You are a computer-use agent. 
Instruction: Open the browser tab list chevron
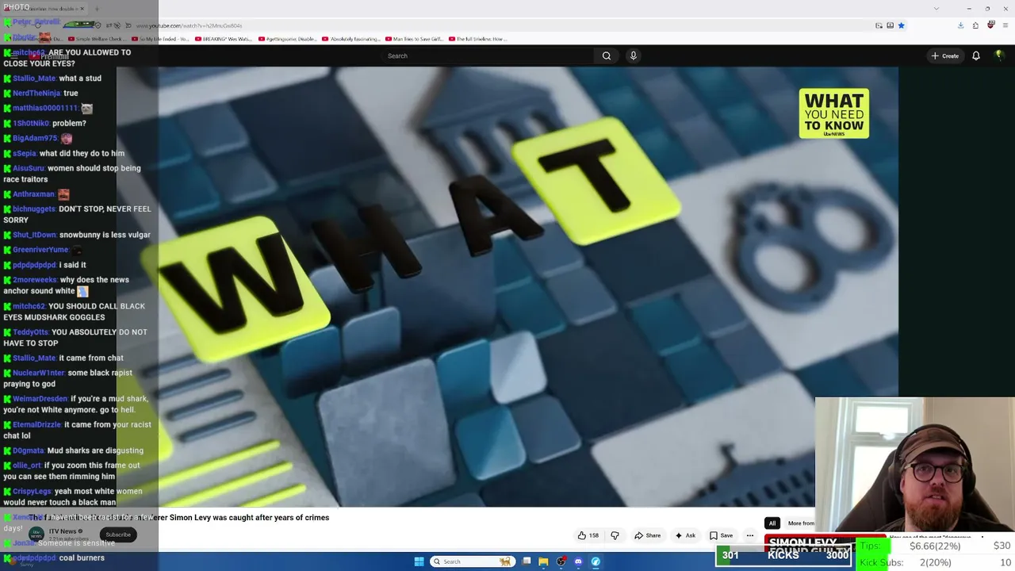(x=936, y=8)
